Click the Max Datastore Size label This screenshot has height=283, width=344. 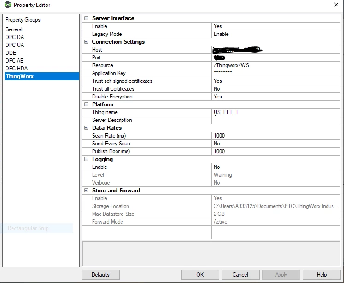[x=113, y=214]
